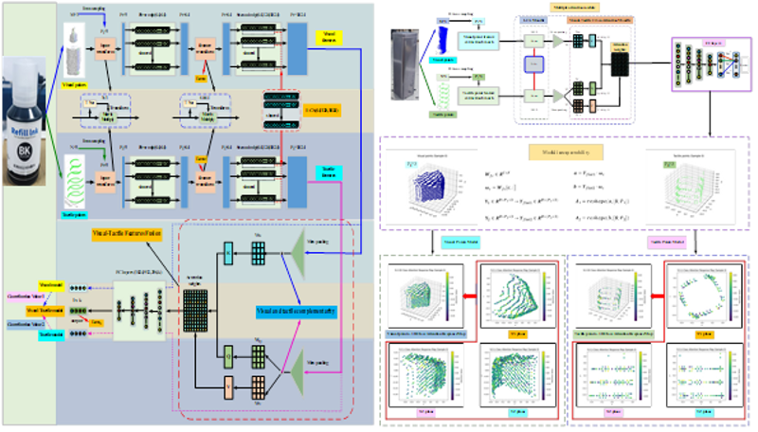This screenshot has width=758, height=432.
Task: Click the blue Visual and tactile complementarity label
Action: [x=297, y=309]
